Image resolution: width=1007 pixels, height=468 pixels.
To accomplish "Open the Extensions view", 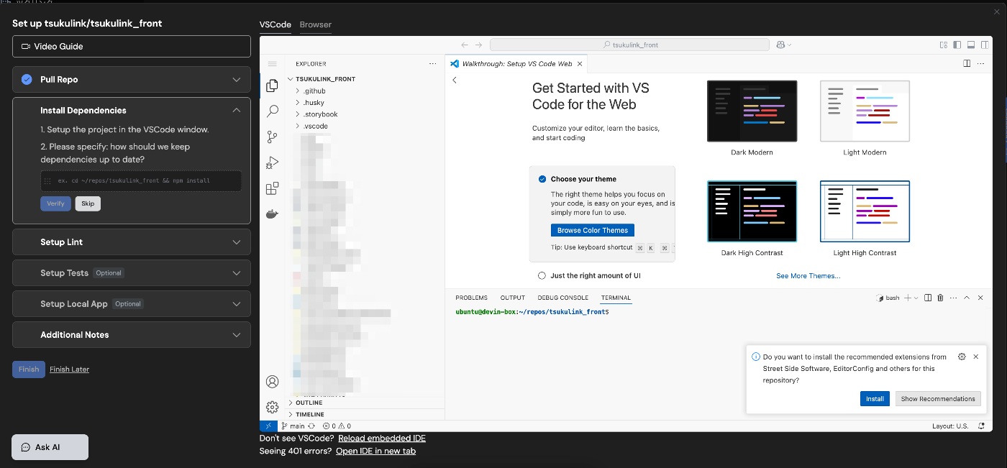I will 272,188.
